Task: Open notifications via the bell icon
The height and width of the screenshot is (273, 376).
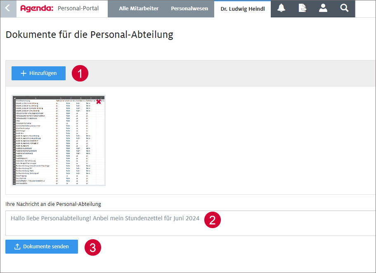Action: (x=281, y=8)
